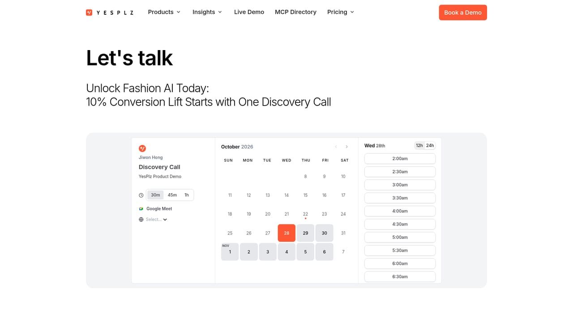Switch to 12h time format

(419, 145)
